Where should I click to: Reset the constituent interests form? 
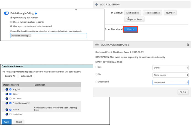(x=19, y=122)
